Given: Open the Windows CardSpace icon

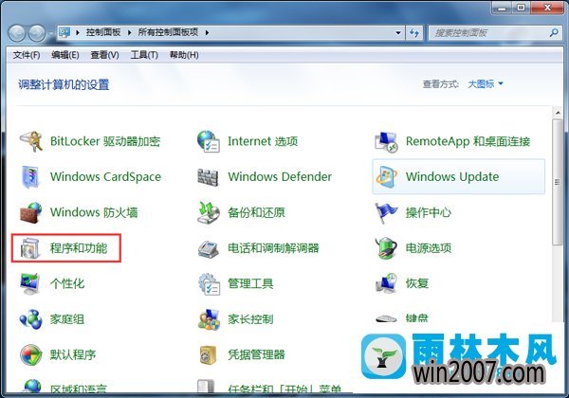Looking at the screenshot, I should [31, 177].
